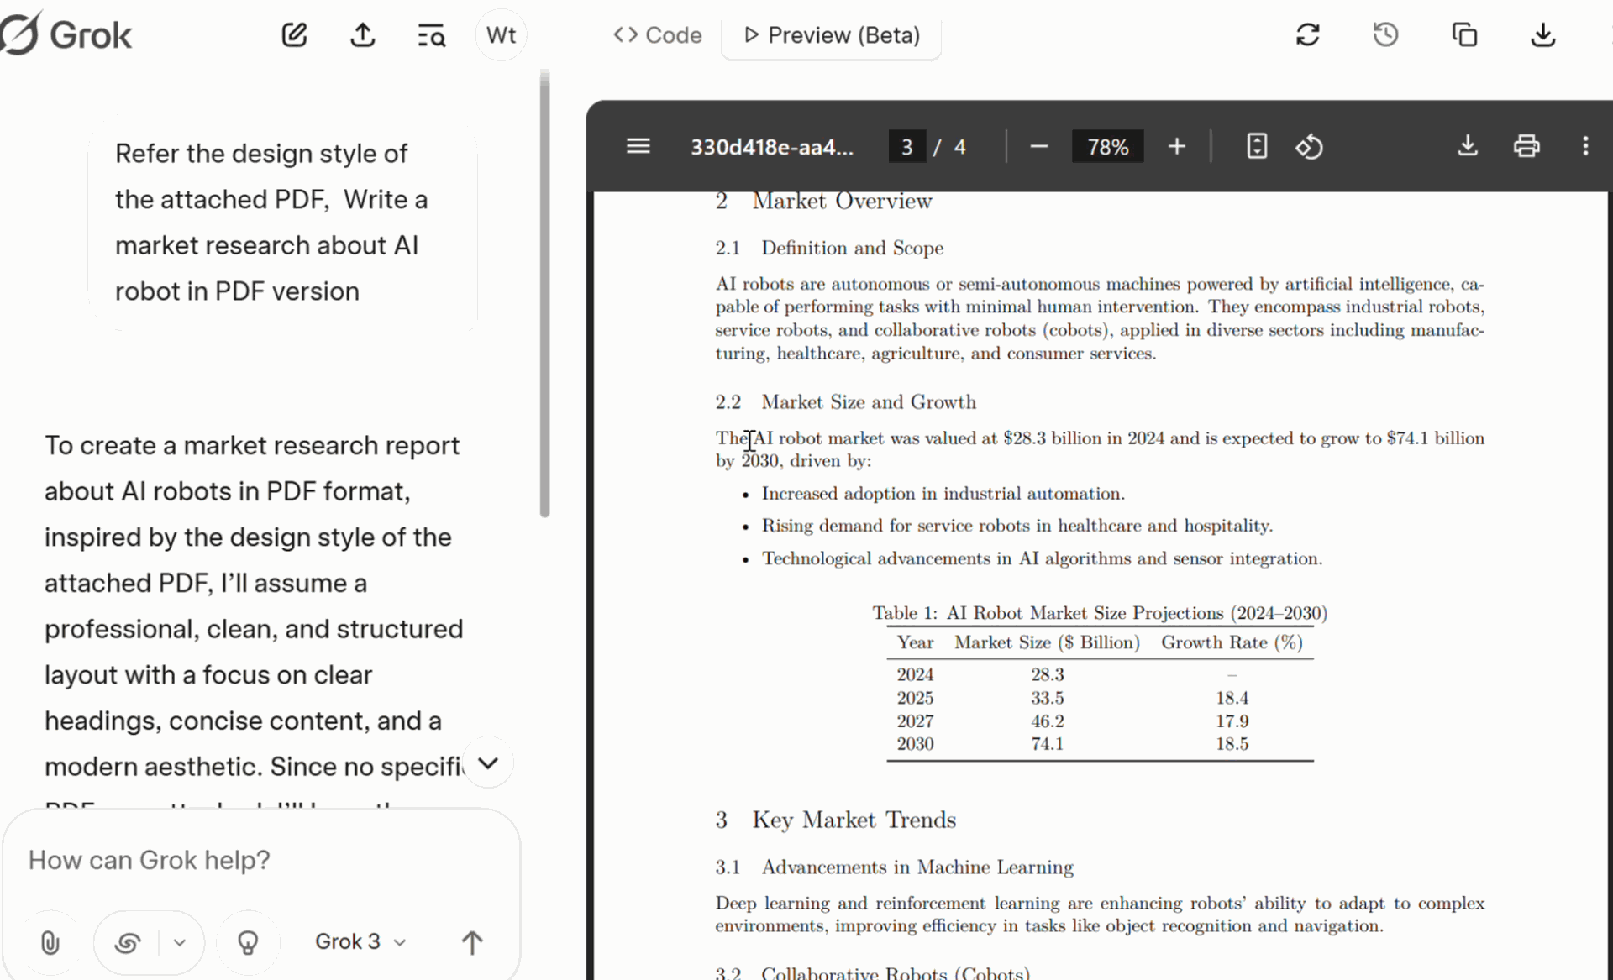Click the table cell '18.4'
1613x980 pixels.
1232,698
